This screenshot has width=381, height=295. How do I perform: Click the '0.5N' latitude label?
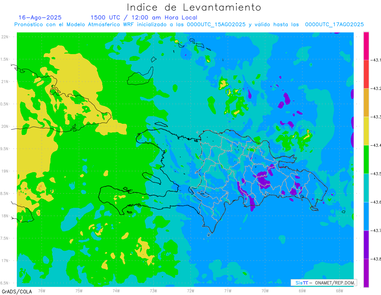[4, 104]
